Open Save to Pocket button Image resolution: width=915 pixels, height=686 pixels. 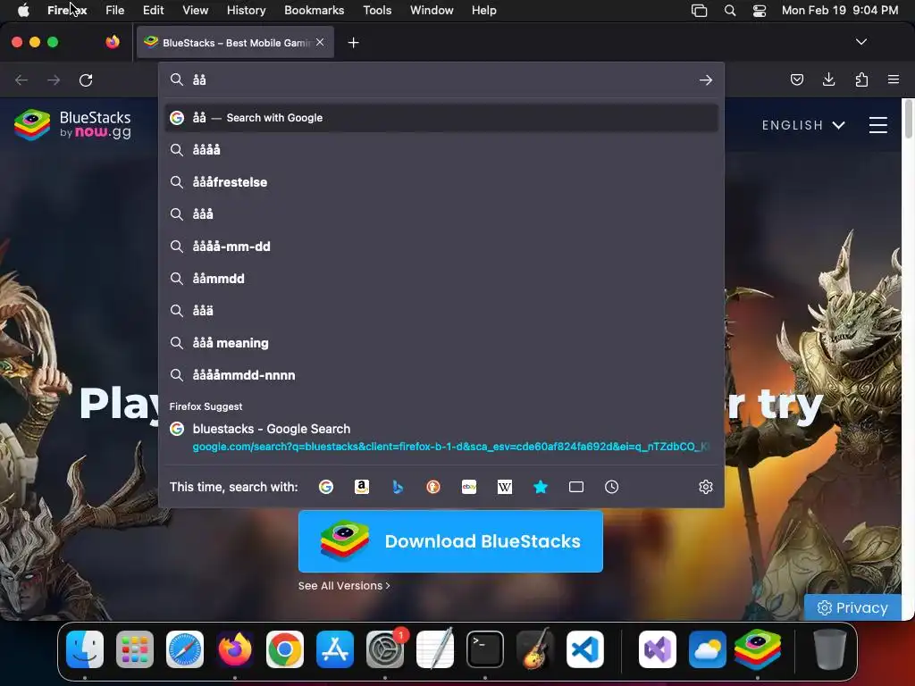[796, 79]
